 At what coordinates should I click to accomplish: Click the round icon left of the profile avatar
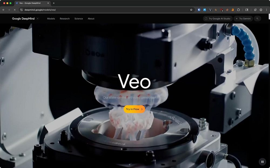[255, 10]
